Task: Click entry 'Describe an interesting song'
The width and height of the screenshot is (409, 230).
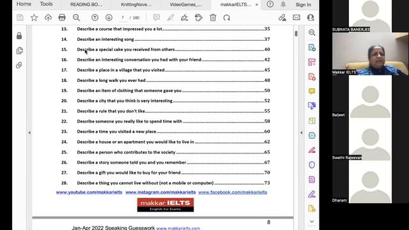Action: (x=105, y=40)
